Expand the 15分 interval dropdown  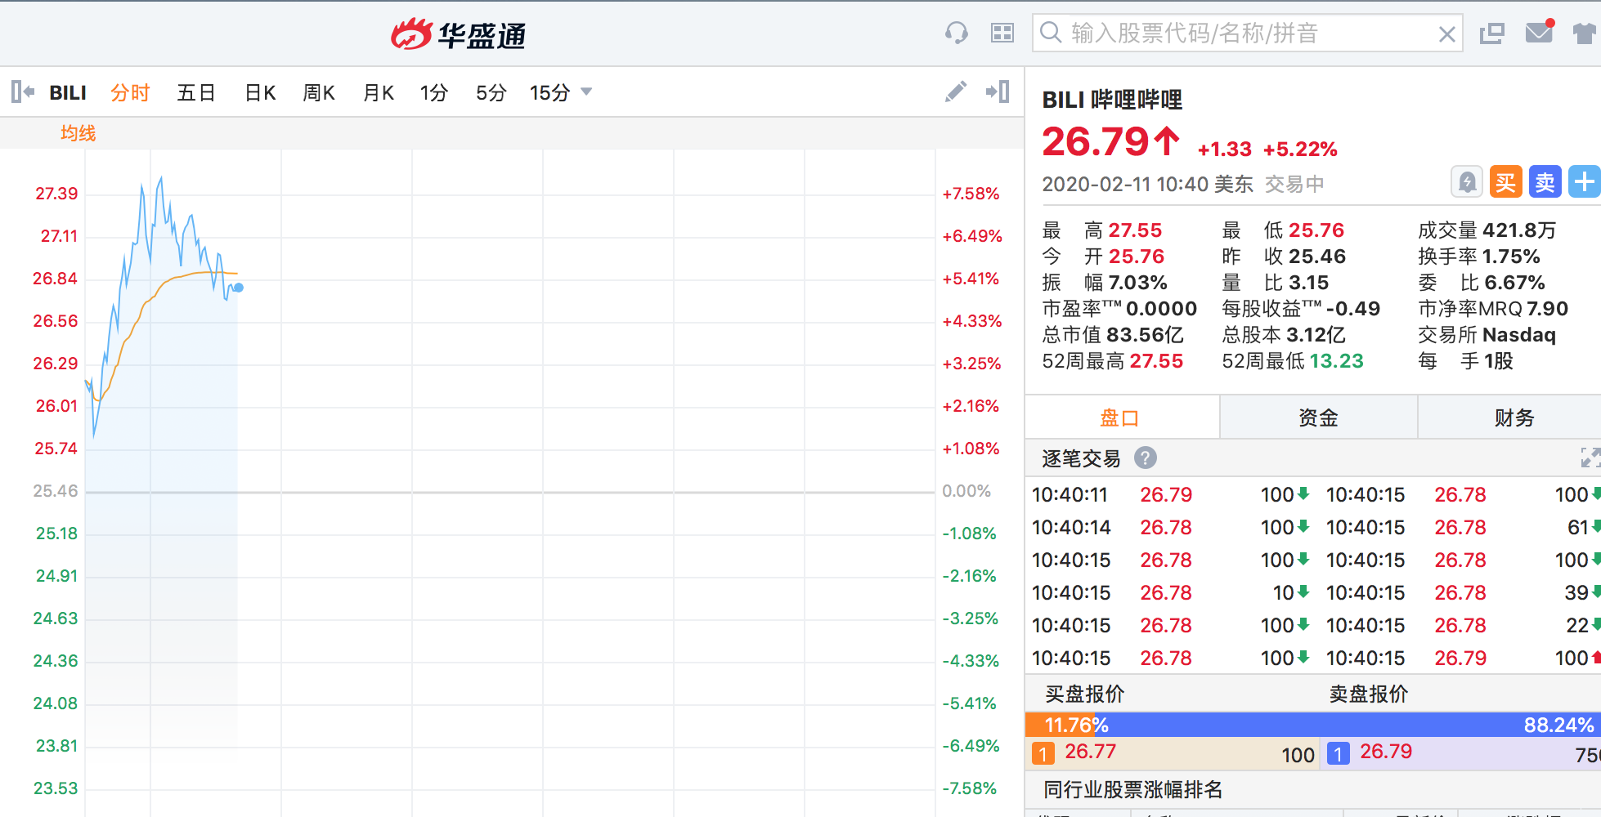pyautogui.click(x=585, y=92)
